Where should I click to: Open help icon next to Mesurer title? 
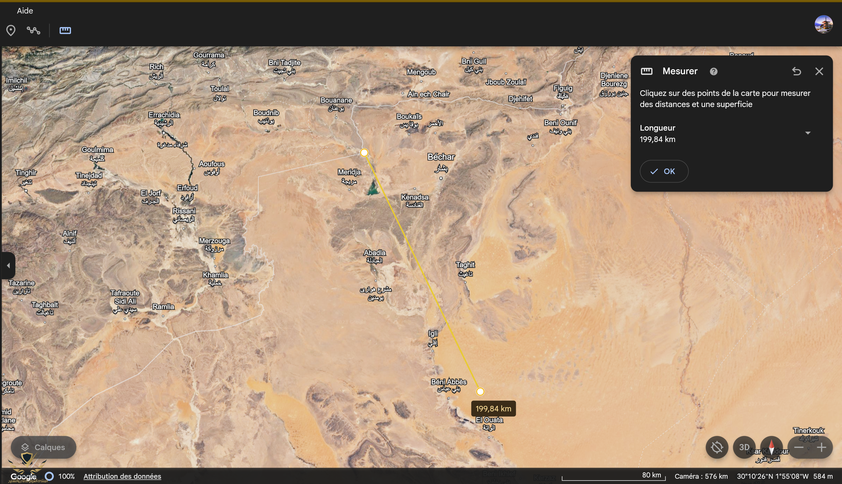713,72
